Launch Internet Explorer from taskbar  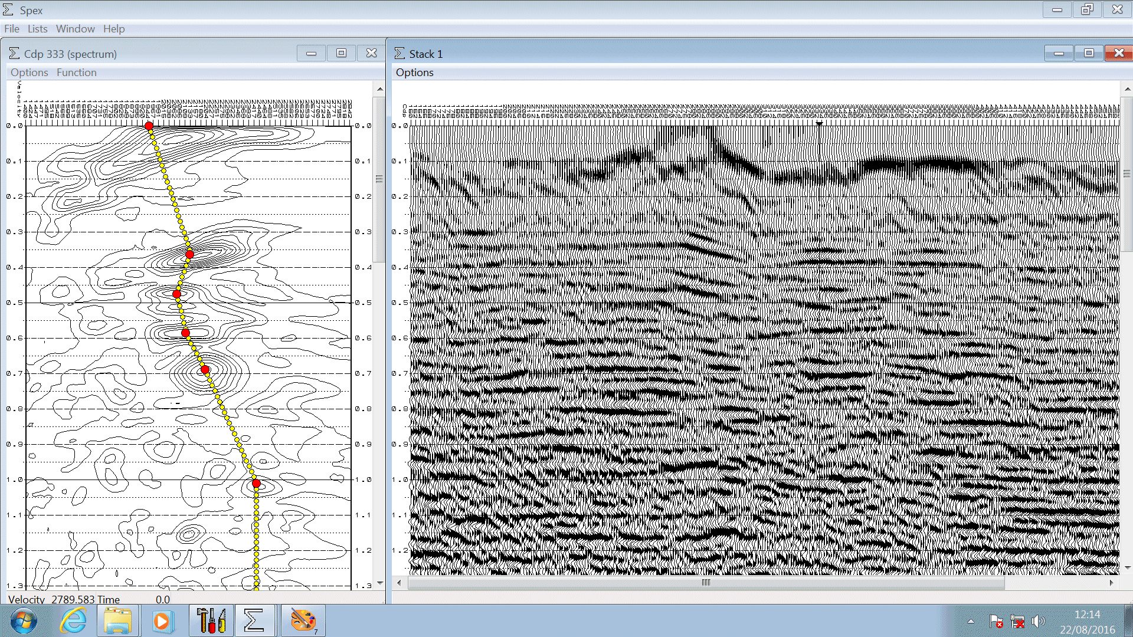pyautogui.click(x=73, y=620)
